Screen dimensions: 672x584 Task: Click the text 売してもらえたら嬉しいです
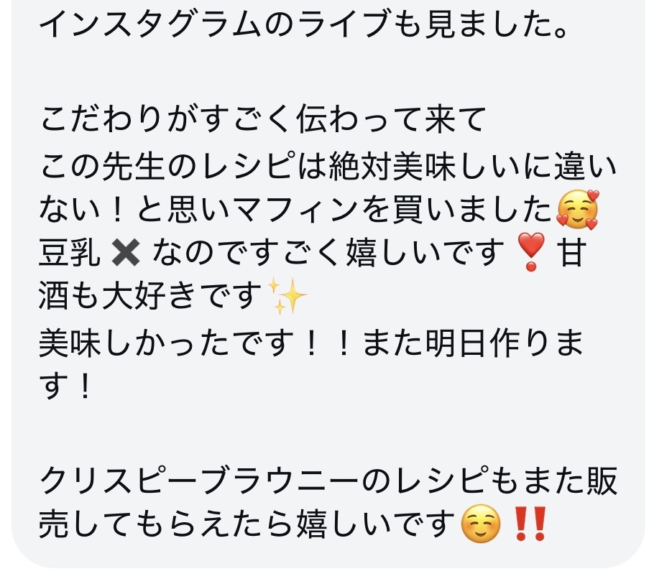(247, 524)
